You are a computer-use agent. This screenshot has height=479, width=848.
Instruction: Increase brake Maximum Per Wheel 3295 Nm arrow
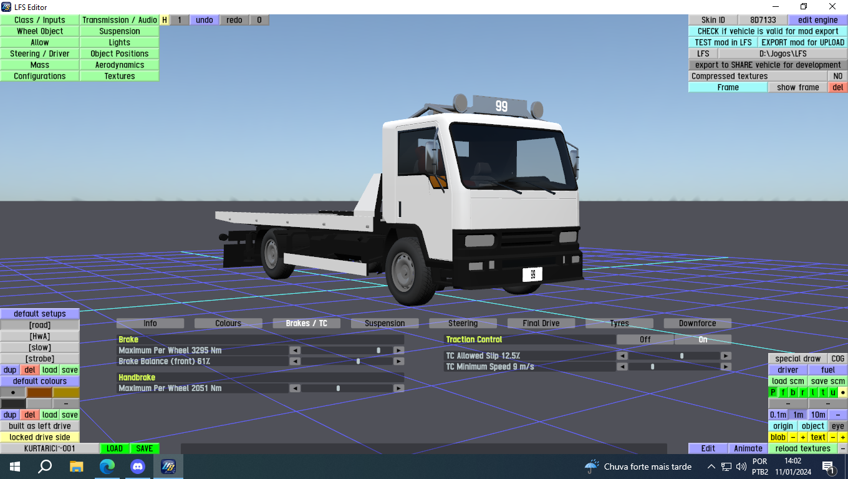[398, 351]
